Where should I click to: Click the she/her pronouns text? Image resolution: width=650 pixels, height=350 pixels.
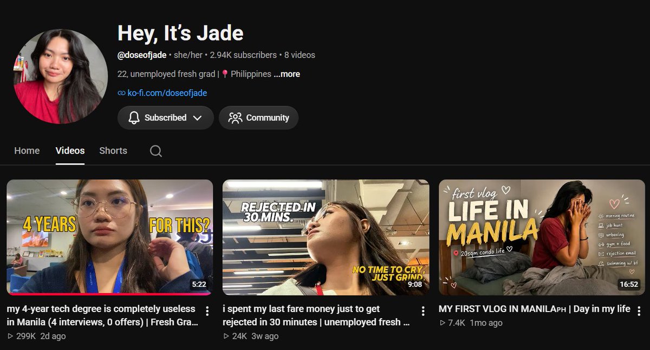188,55
